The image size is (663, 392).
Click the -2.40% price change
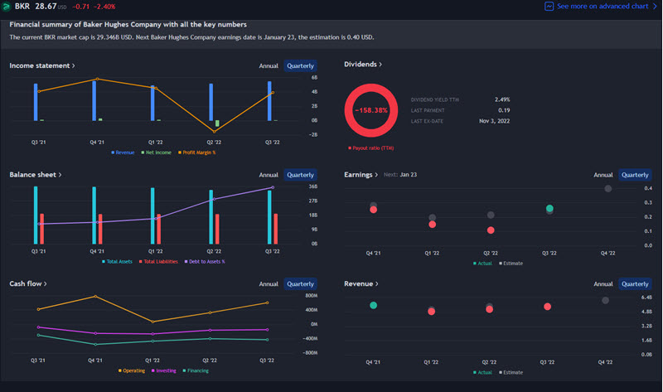point(105,7)
